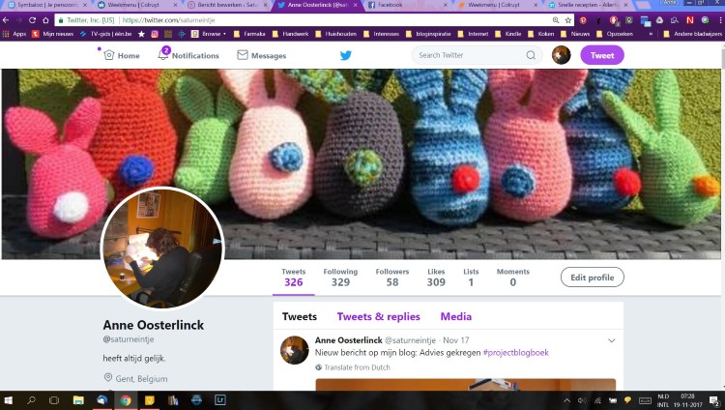Click the Twitter bird logo in header
725x410 pixels.
(x=345, y=55)
